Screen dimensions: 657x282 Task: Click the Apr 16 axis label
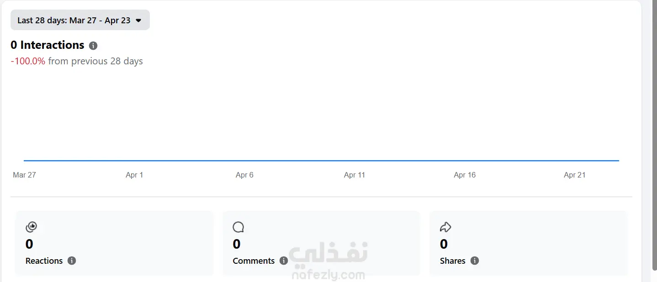tap(465, 175)
